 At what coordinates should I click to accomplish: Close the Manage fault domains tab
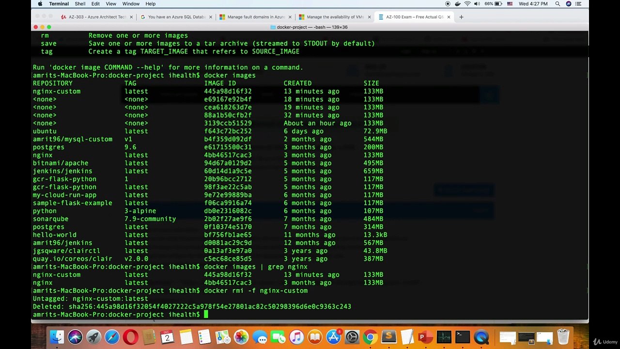point(290,17)
